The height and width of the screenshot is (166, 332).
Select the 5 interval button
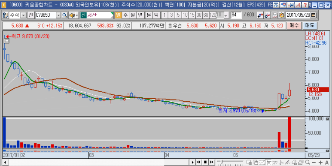pos(178,15)
